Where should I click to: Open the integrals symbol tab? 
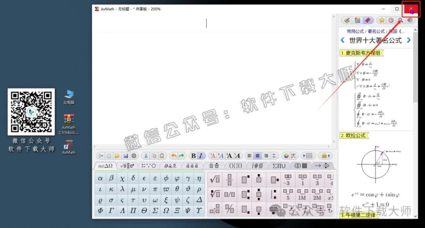tap(257, 166)
